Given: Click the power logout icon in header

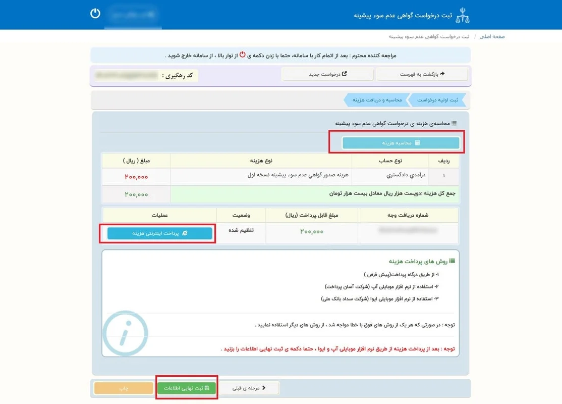Looking at the screenshot, I should [95, 14].
